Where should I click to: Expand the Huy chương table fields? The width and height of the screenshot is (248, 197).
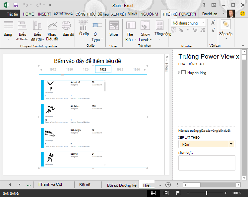[179, 73]
